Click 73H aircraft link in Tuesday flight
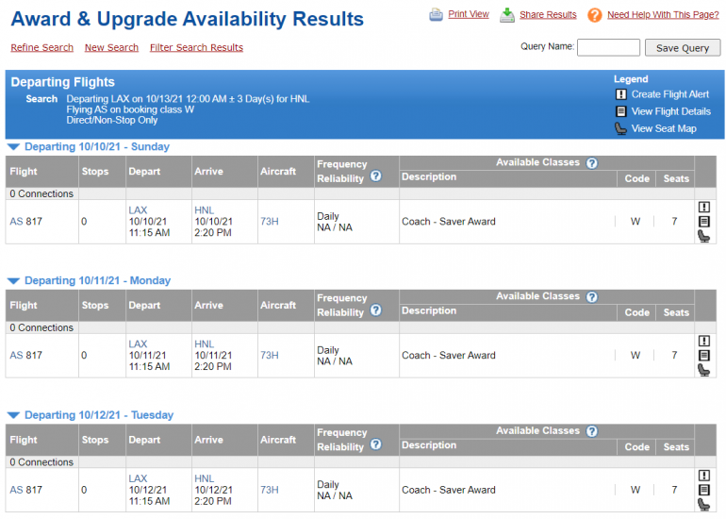 click(270, 490)
